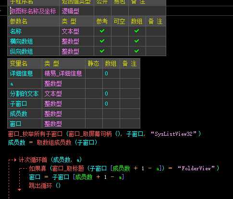This screenshot has height=199, width=233.
Task: Select variable name 分割的文本
Action: click(24, 94)
